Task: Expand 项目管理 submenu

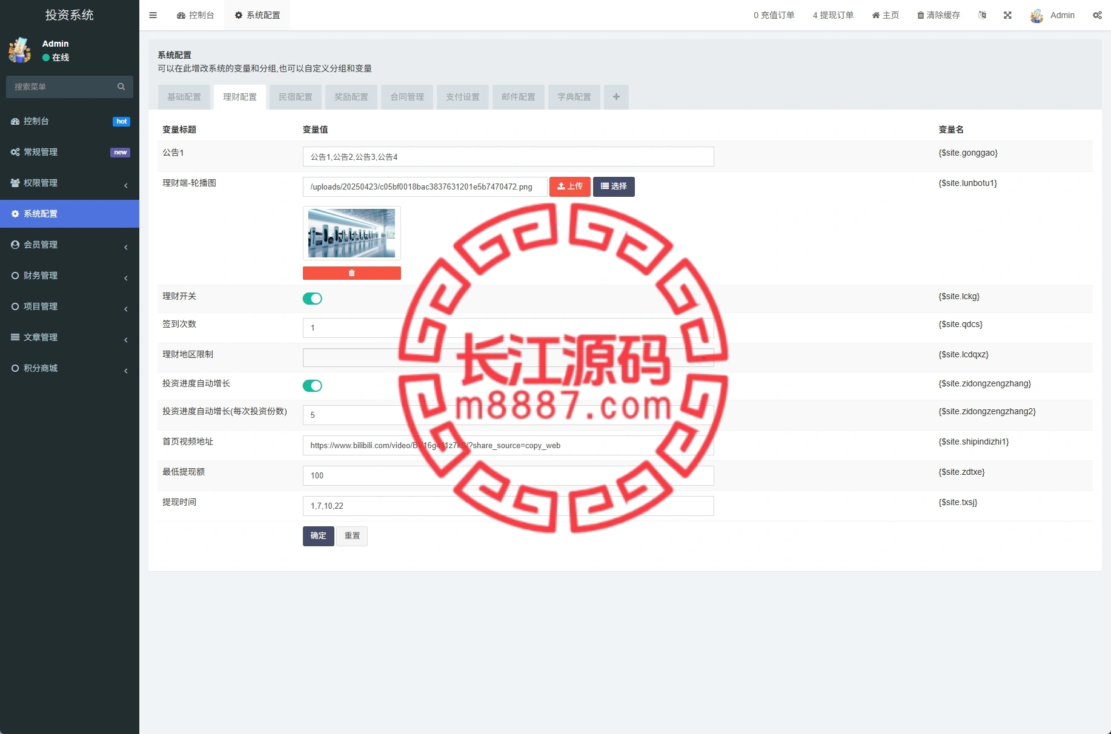Action: pos(70,306)
